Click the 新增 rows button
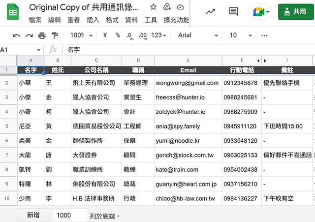This screenshot has height=222, width=315. [33, 215]
